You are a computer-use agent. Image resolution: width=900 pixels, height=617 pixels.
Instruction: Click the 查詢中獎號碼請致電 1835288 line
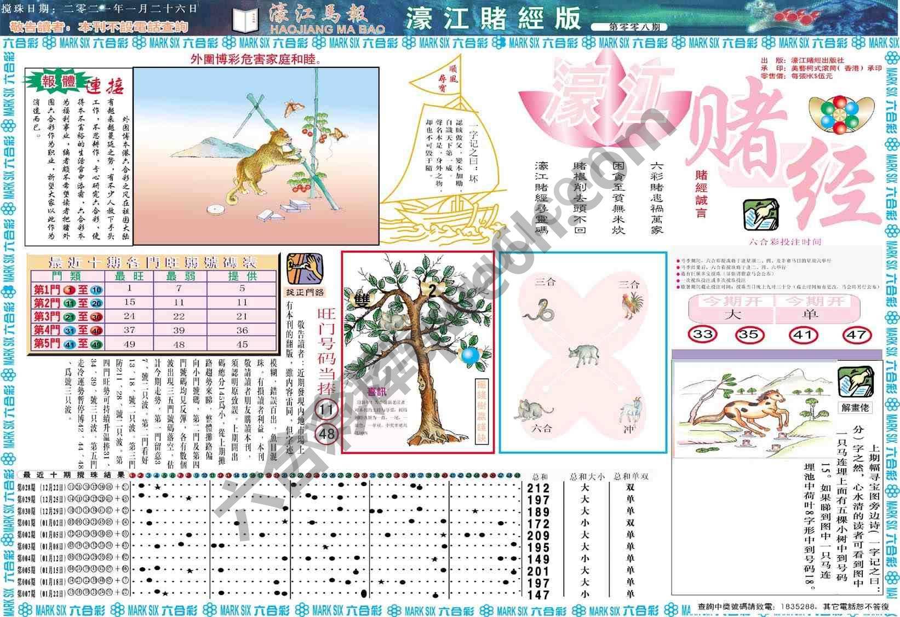(x=793, y=607)
